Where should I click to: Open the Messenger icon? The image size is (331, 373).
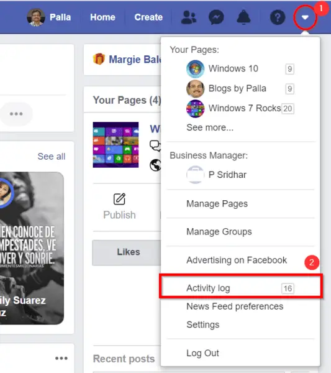click(216, 17)
